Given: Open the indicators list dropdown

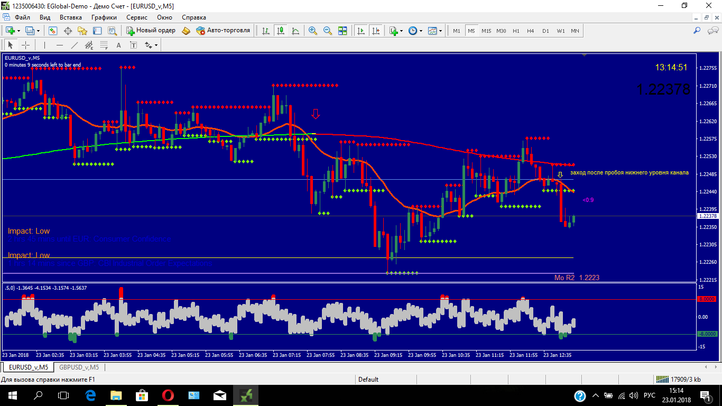Looking at the screenshot, I should [x=401, y=31].
